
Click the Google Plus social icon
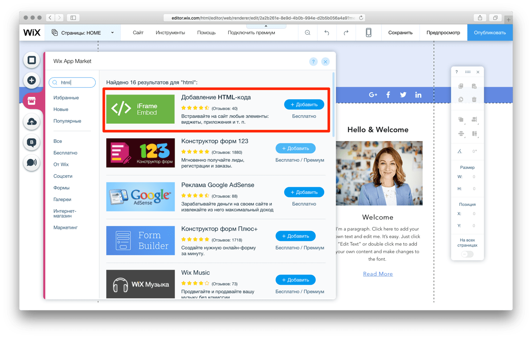pos(373,94)
